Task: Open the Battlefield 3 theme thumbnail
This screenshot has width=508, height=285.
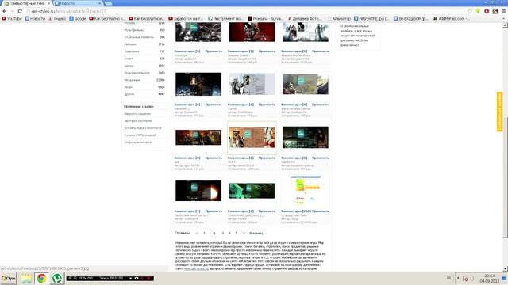Action: tap(198, 84)
